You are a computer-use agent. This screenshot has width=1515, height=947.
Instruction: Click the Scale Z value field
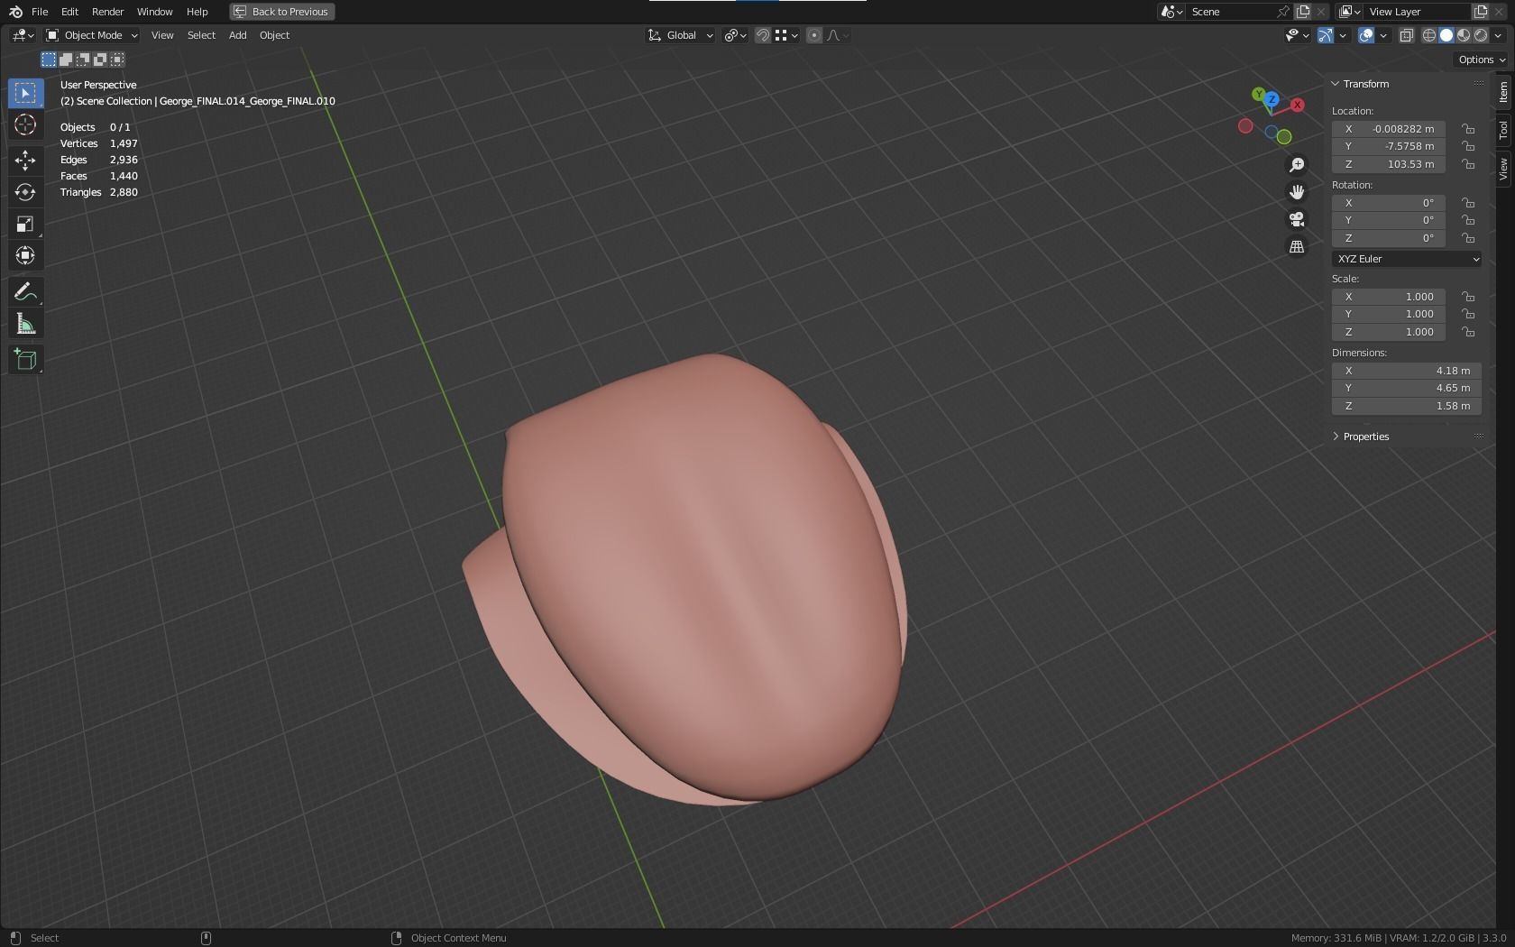click(x=1389, y=332)
